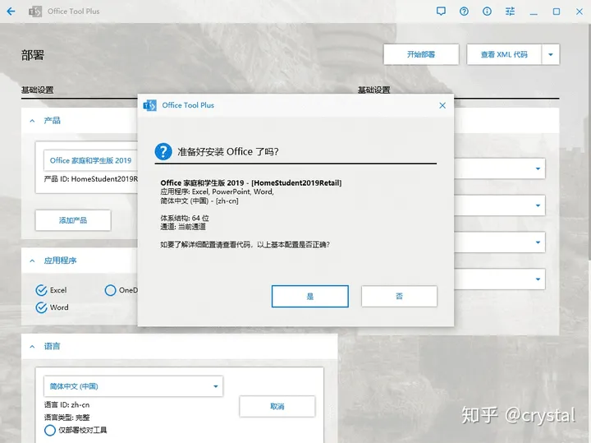
Task: Click the 通道: 当前通道 line in dialog
Action: (x=183, y=227)
